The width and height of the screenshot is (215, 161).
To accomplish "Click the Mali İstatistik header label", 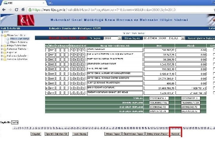I will point(10,28).
